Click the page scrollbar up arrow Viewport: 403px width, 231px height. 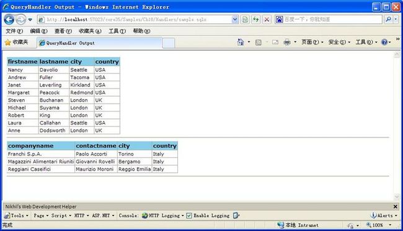[397, 54]
